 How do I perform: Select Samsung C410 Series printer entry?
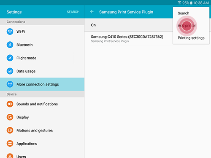pyautogui.click(x=148, y=39)
